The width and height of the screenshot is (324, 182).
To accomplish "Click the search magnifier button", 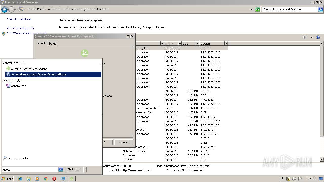I will point(320,9).
